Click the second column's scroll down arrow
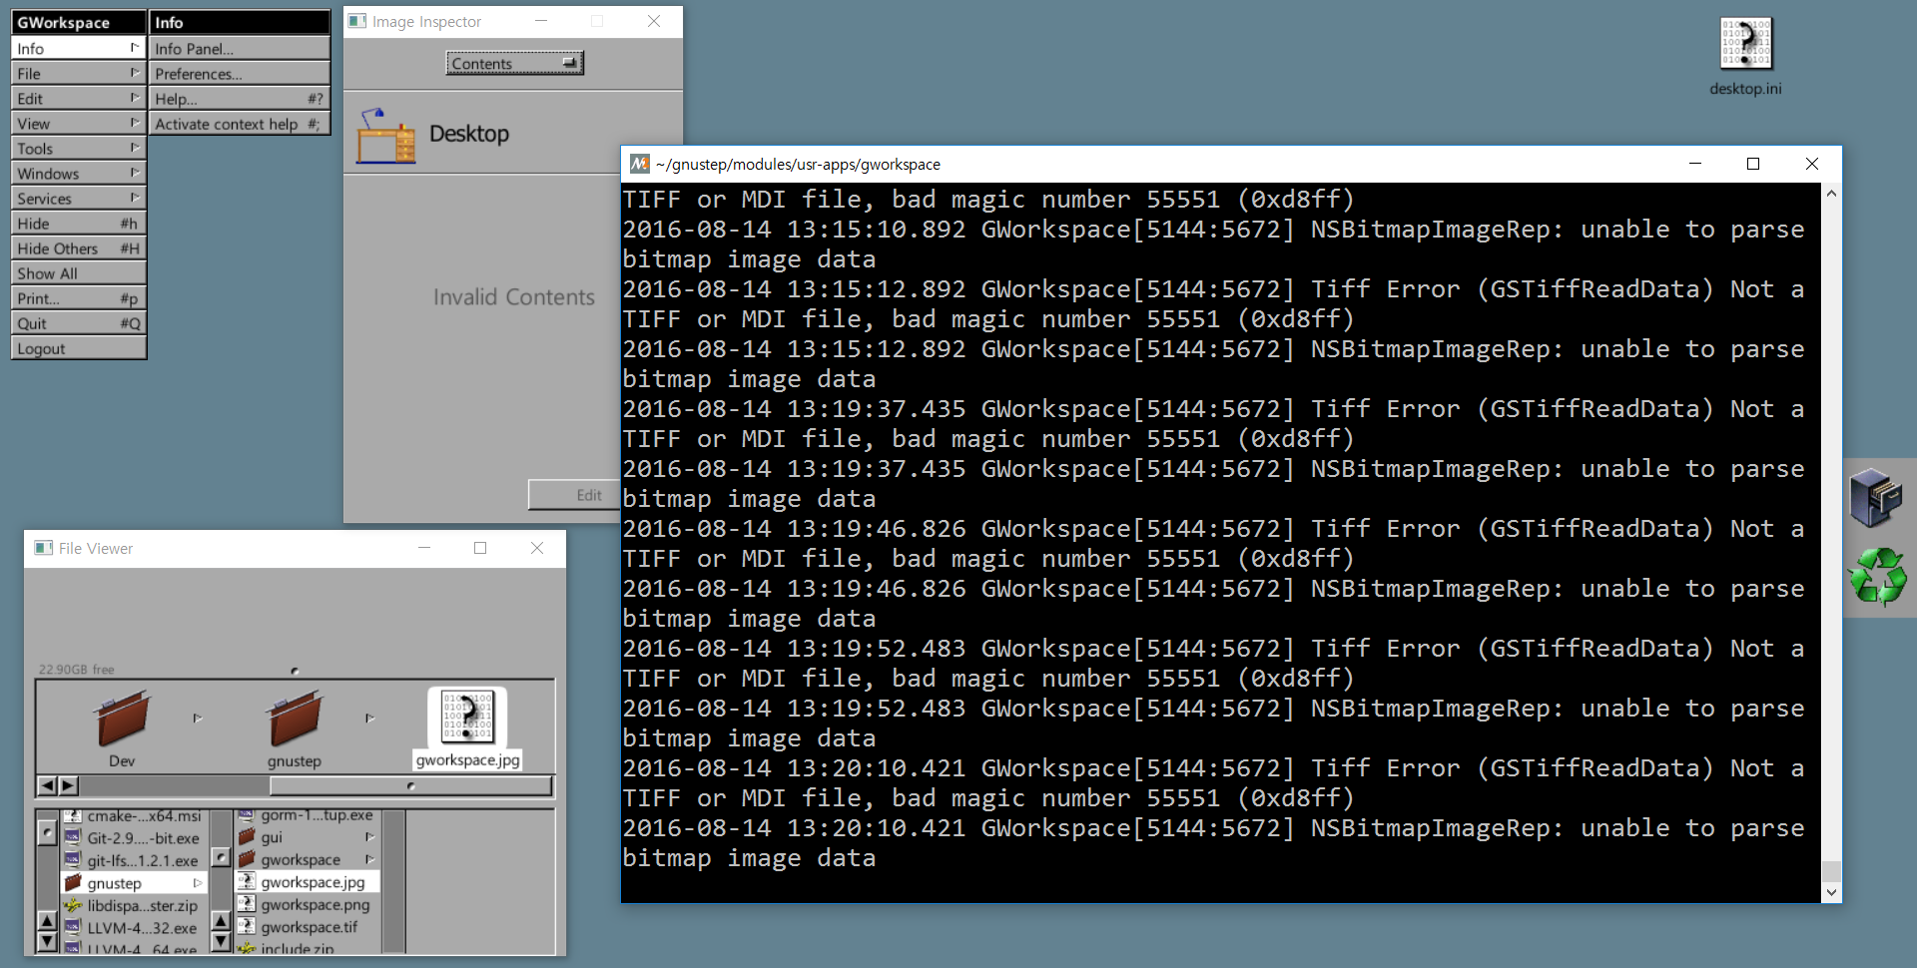The height and width of the screenshot is (968, 1917). click(x=222, y=941)
